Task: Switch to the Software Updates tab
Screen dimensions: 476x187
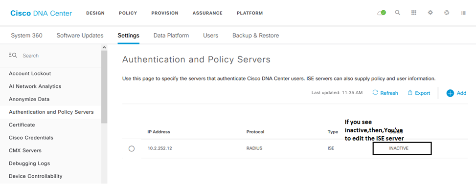Action: pos(80,36)
